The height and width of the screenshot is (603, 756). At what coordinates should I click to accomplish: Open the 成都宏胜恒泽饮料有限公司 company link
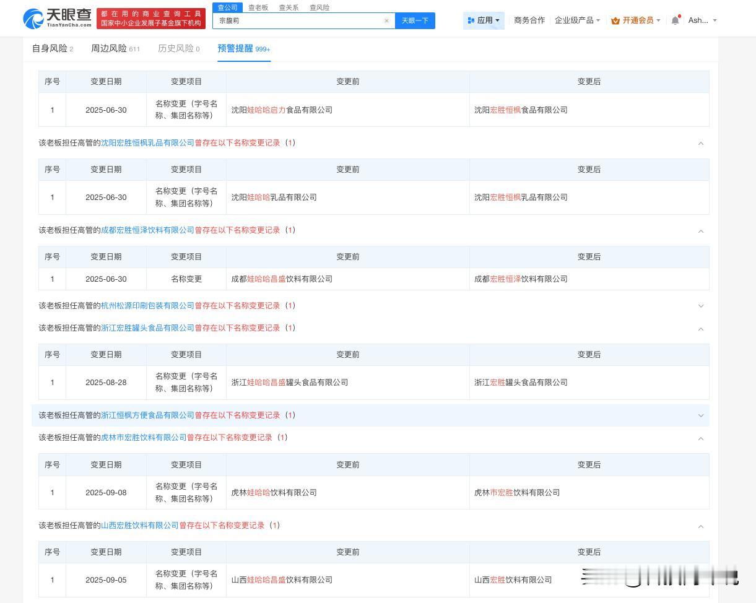point(147,230)
